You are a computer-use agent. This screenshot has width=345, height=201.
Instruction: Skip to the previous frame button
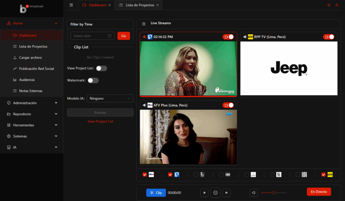[204, 193]
